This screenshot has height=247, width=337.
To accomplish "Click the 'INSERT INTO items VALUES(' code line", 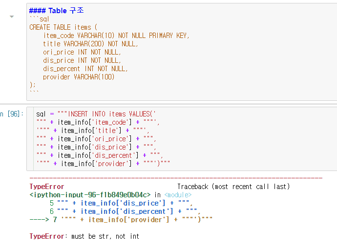I will pos(96,114).
